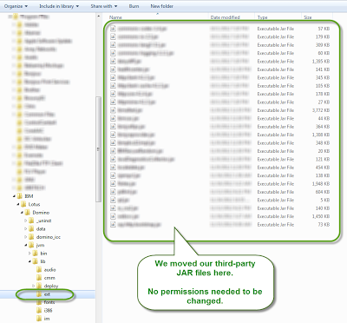Click the jvm folder icon

point(31,245)
